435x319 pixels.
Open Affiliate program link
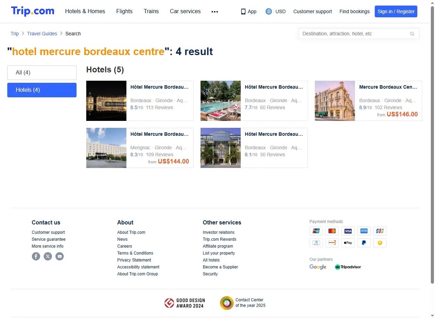tap(218, 246)
